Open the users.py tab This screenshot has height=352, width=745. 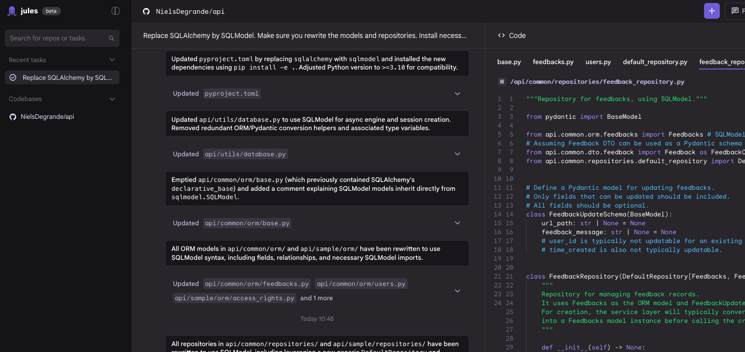coord(598,62)
